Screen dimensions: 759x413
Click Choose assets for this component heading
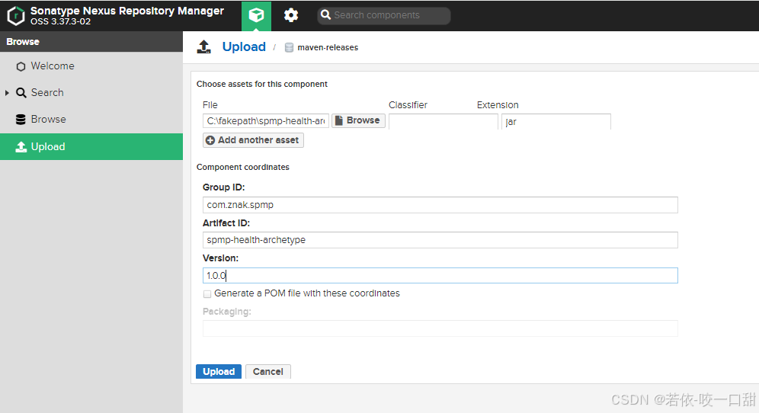pyautogui.click(x=262, y=84)
